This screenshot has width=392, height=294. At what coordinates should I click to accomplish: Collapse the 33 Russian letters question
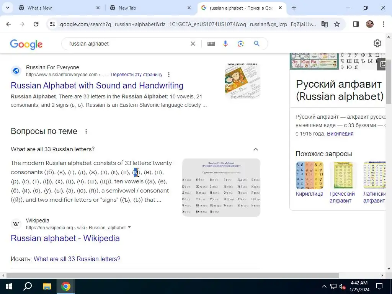tap(255, 149)
